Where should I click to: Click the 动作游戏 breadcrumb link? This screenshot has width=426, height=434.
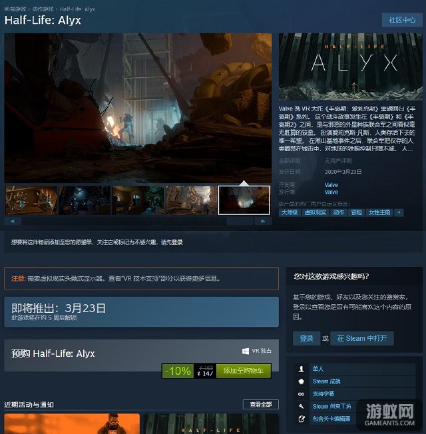[43, 9]
